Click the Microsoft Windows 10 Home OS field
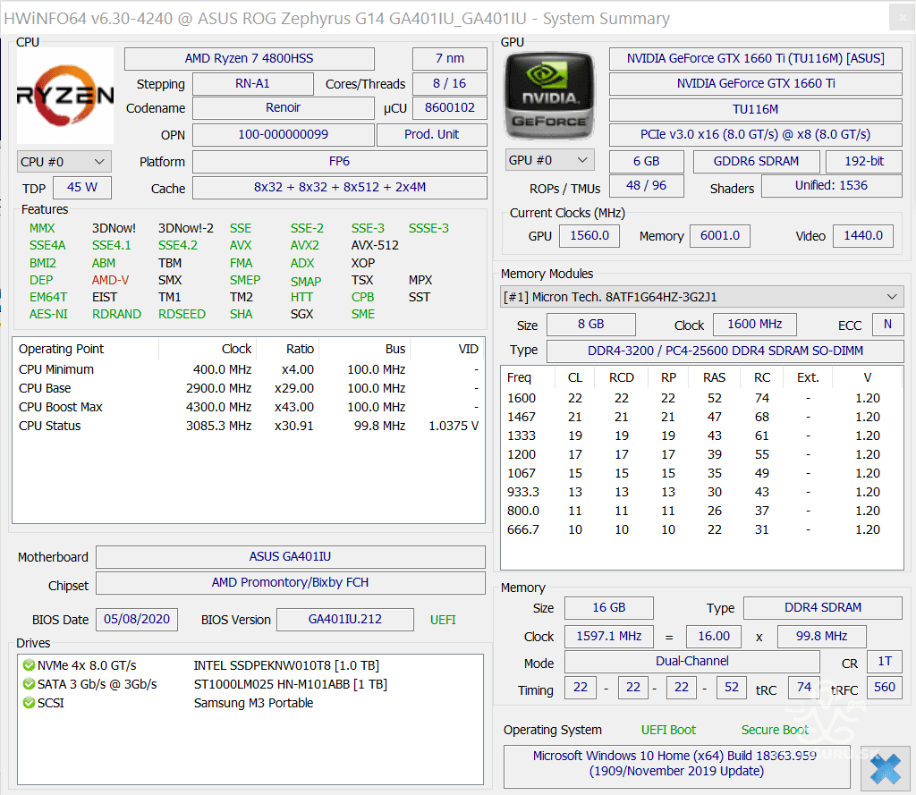 [676, 765]
